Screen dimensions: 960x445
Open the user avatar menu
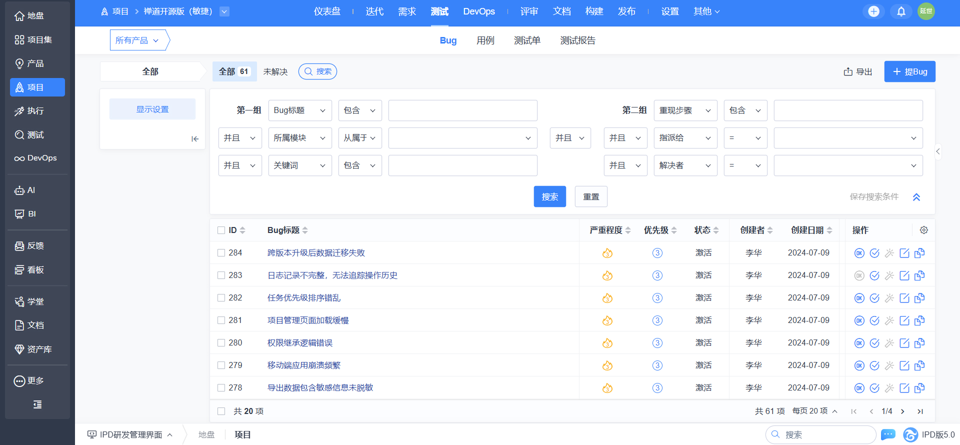(x=926, y=11)
